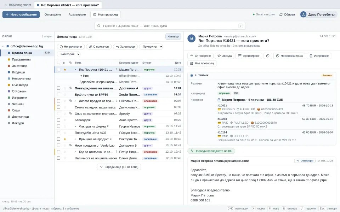Load more via Зареди още (13 от 1284)

119,167
